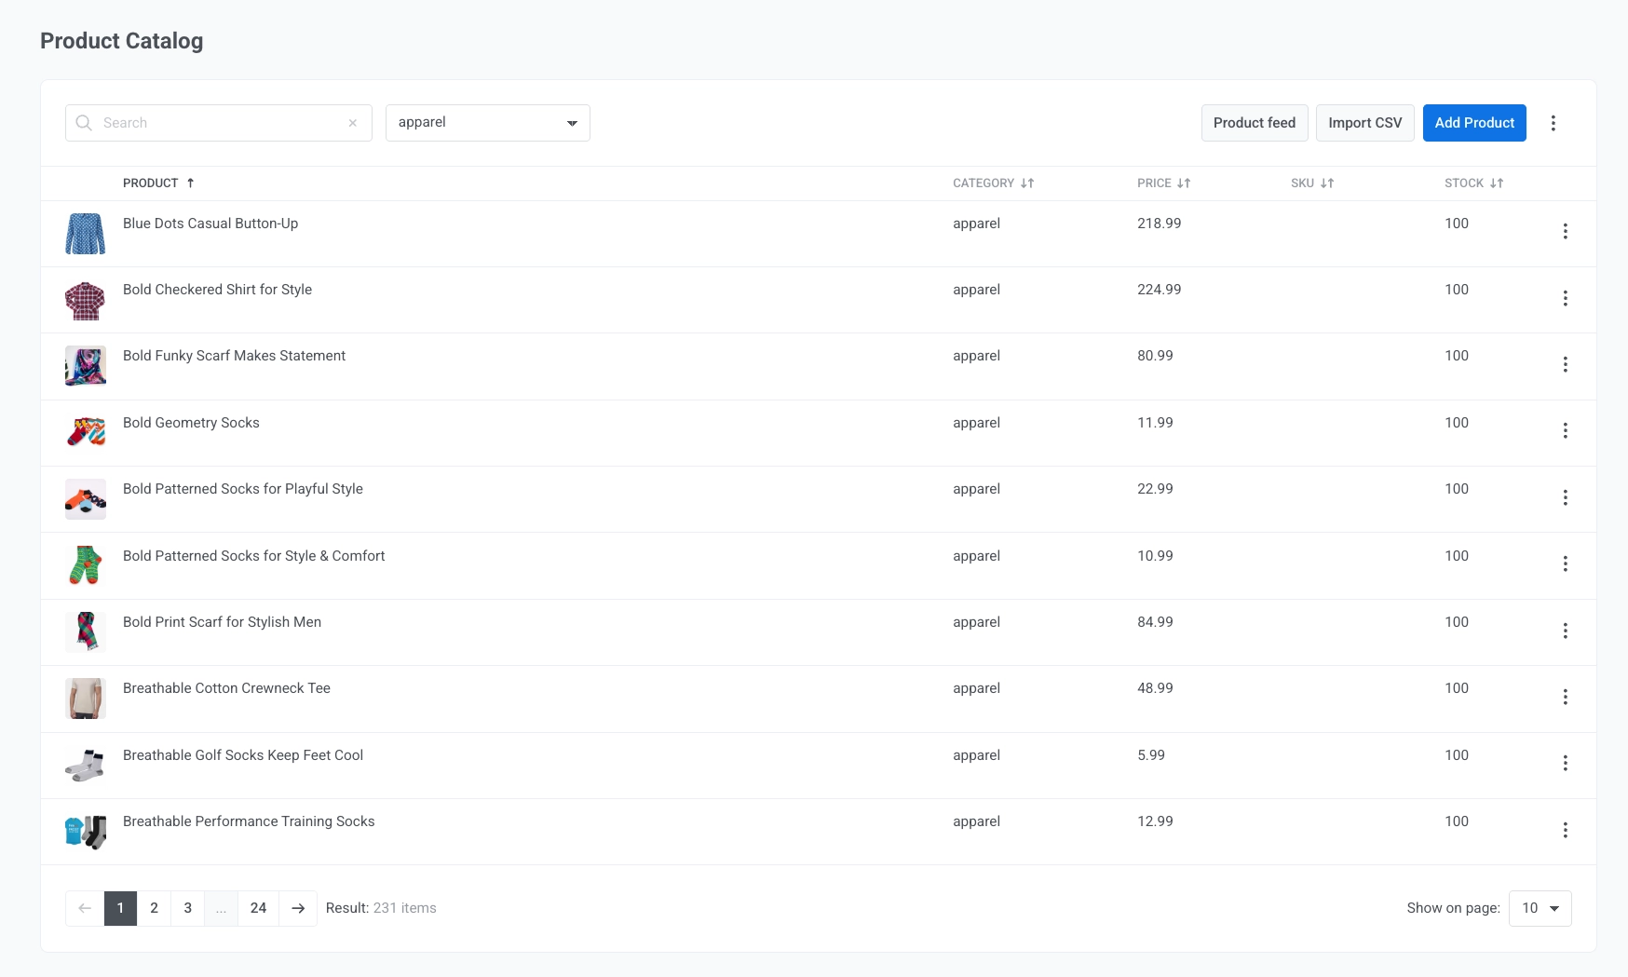The image size is (1628, 977).
Task: Select the product name Breathable Cotton Crewneck Tee
Action: 226,688
